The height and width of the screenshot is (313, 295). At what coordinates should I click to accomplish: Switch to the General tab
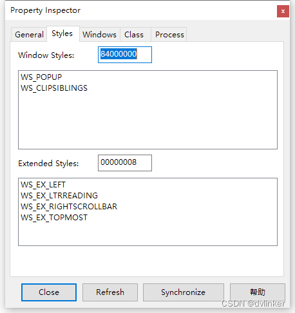coord(29,34)
